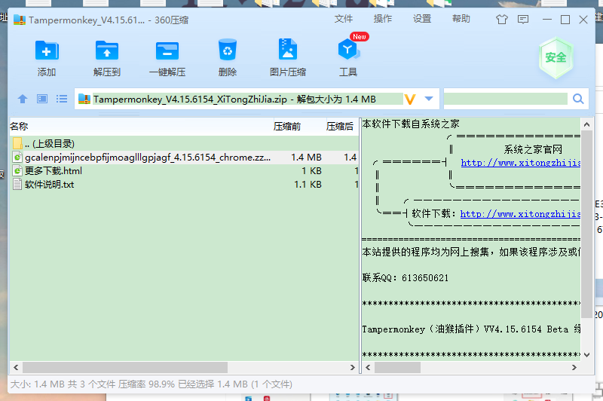Click the 软件下载 hyperlink in the preview
The image size is (603, 401).
click(520, 214)
